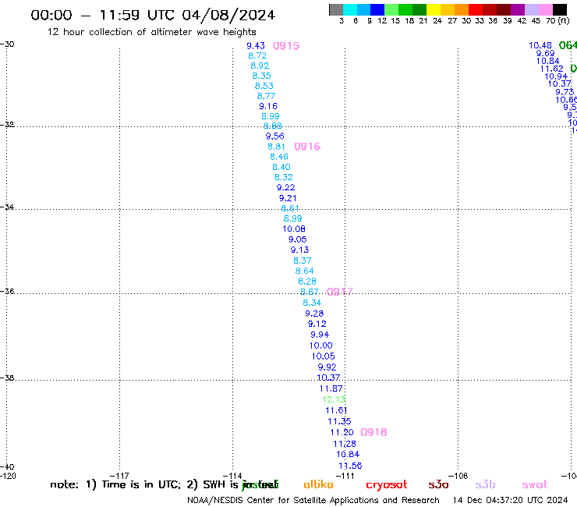Image resolution: width=577 pixels, height=507 pixels.
Task: Select the pink time label 0917
Action: [340, 292]
